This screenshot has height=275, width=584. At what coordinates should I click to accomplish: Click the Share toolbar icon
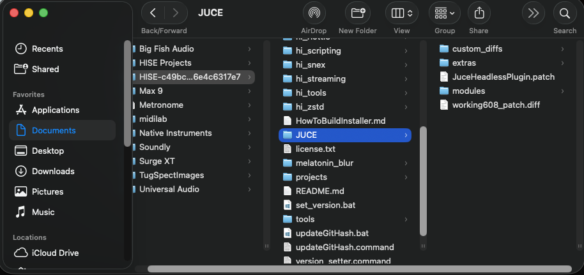click(479, 13)
